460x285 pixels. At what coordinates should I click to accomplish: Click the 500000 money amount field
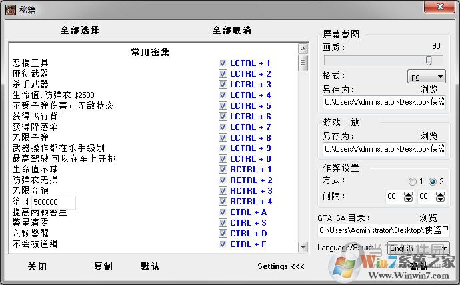(x=53, y=202)
